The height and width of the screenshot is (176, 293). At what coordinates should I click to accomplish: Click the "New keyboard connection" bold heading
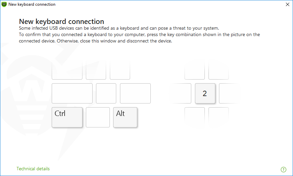62,22
